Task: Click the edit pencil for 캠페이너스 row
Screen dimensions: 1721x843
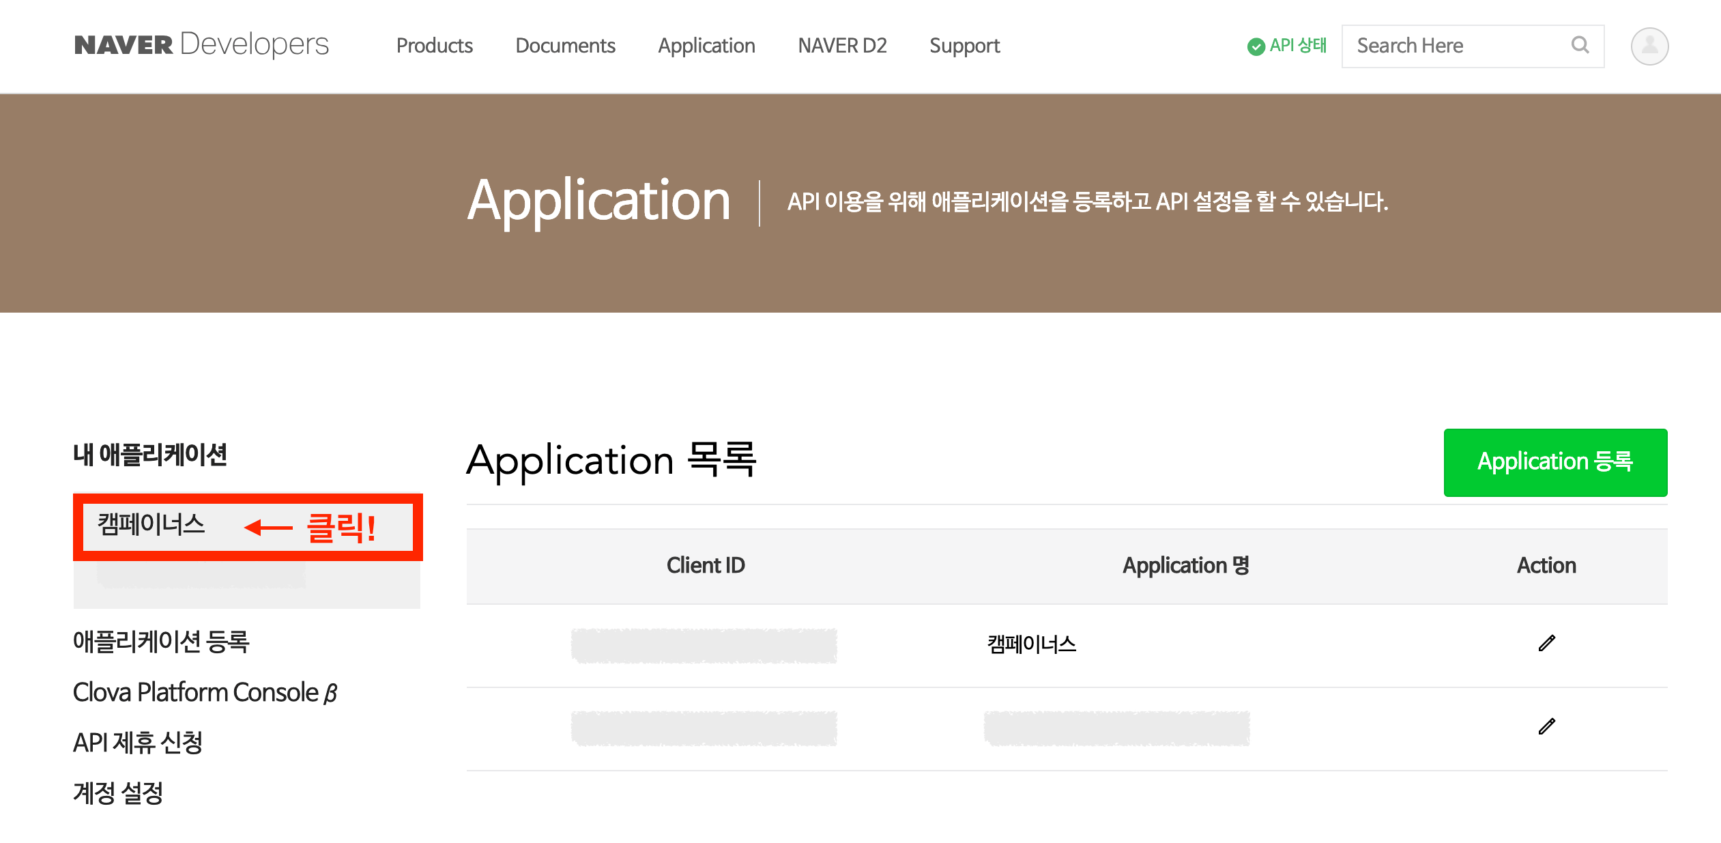Action: point(1546,643)
